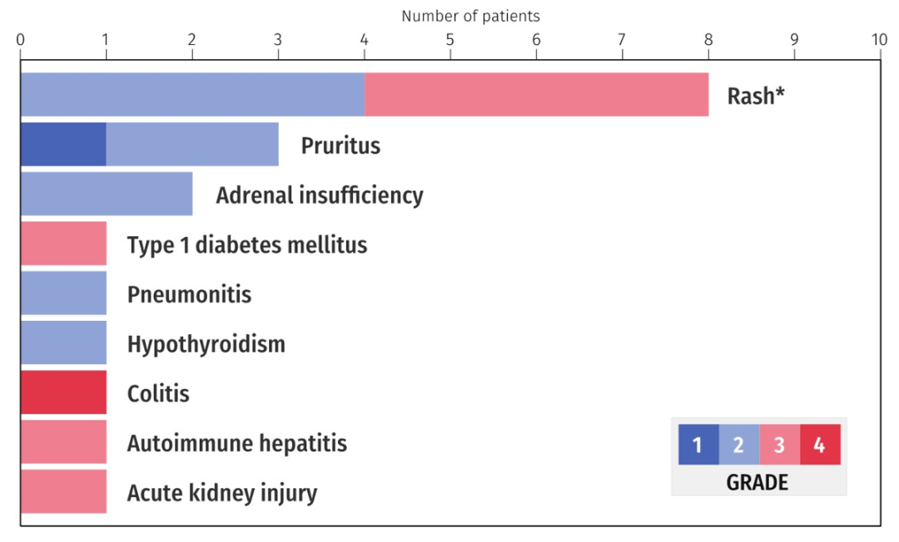The width and height of the screenshot is (899, 542).
Task: Click the Adrenal insufficiency bar
Action: (x=107, y=194)
